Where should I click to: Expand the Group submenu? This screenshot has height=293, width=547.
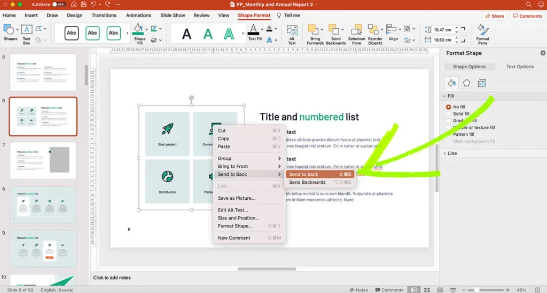point(249,158)
